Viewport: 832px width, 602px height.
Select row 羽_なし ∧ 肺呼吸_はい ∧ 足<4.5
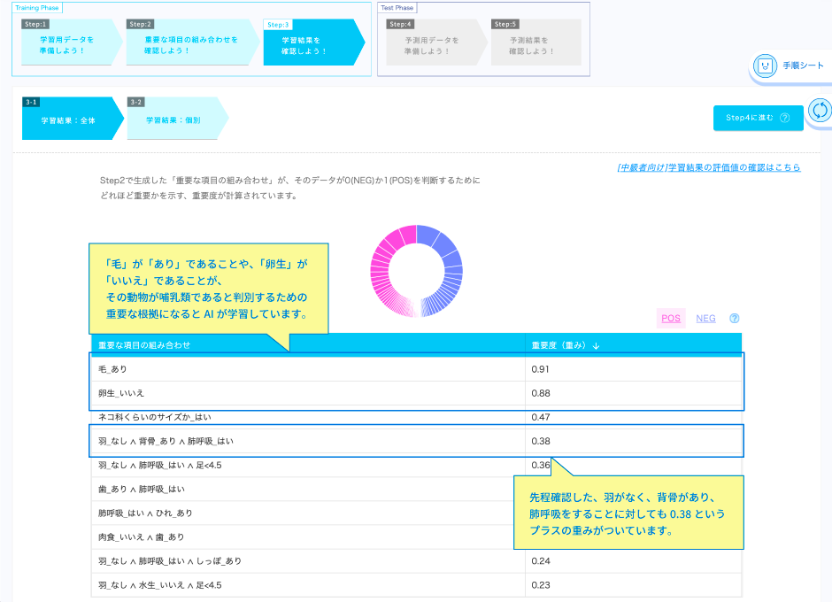click(x=416, y=465)
